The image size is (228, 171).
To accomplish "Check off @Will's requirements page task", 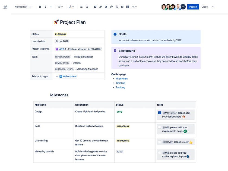I will coord(159,127).
